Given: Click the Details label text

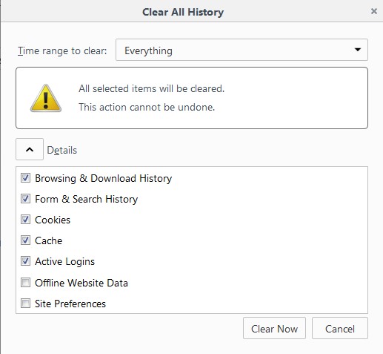Looking at the screenshot, I should tap(62, 150).
